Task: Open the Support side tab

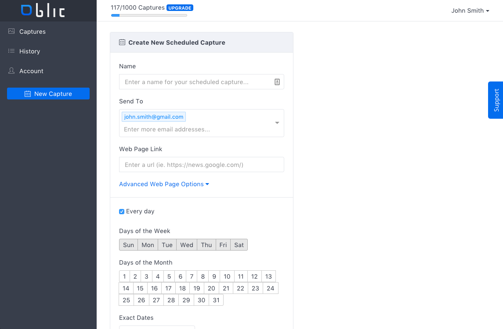Action: click(x=496, y=100)
